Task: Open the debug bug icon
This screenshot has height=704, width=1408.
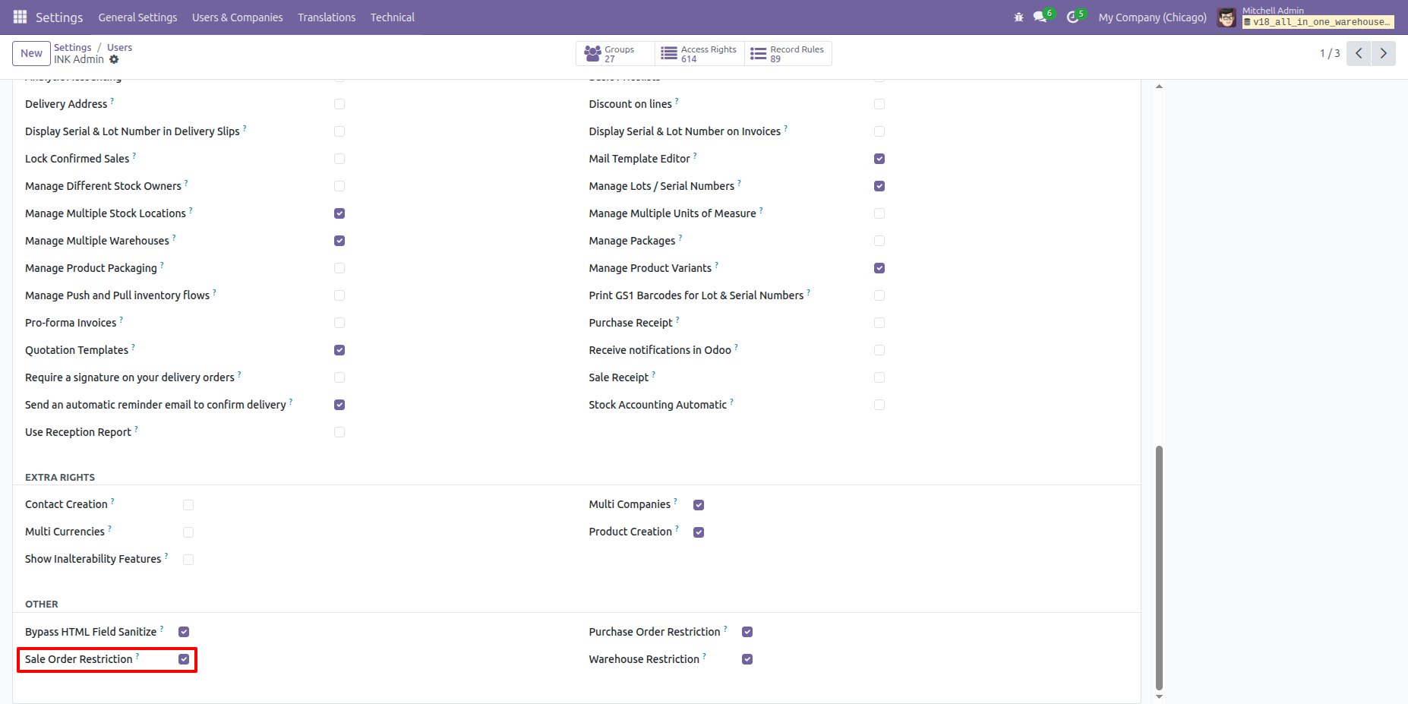Action: [x=1018, y=17]
